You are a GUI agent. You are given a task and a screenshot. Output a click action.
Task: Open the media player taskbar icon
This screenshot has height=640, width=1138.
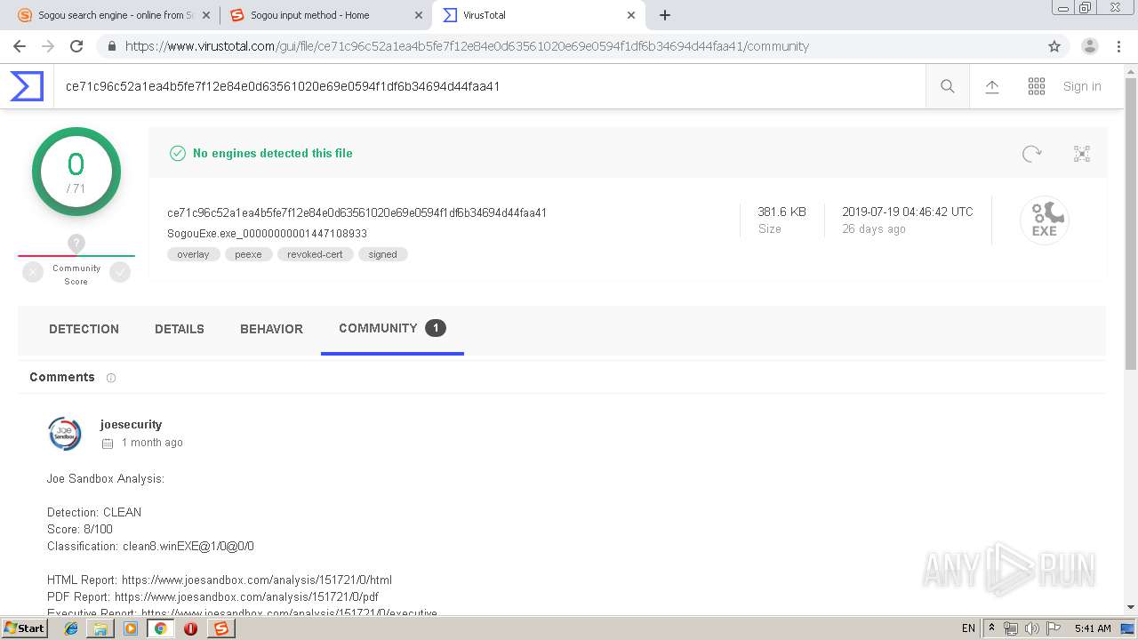131,628
